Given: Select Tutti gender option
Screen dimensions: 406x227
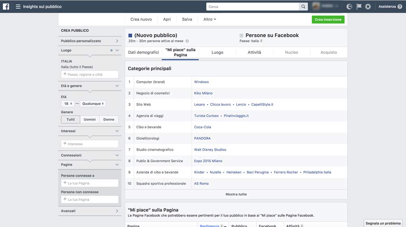Looking at the screenshot, I should click(70, 119).
